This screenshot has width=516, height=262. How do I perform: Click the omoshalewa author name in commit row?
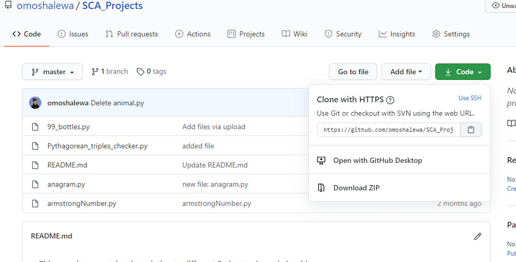pos(68,103)
